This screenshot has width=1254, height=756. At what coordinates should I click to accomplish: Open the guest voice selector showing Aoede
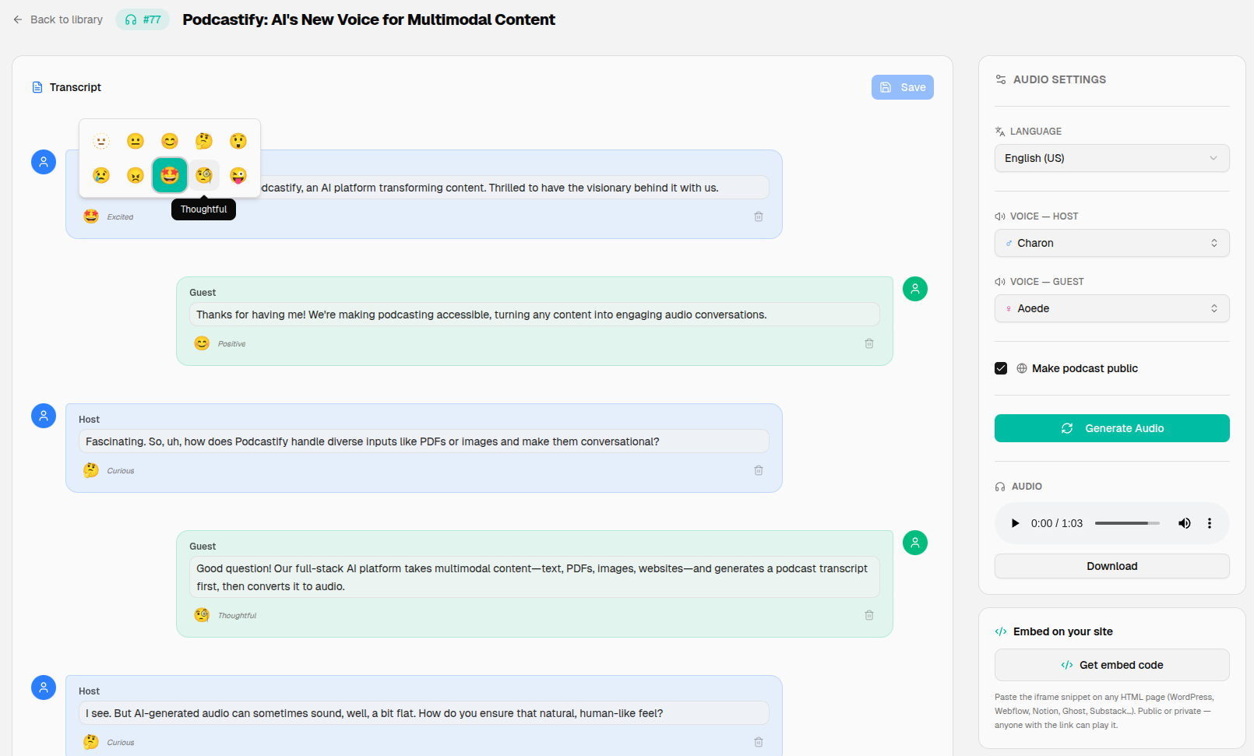1112,308
